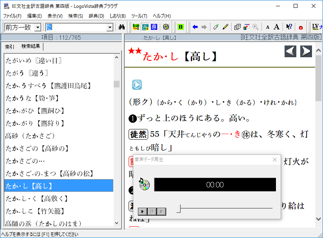323x238 pixels.
Task: Select the blue 専 dictionary icon
Action: pos(154,27)
